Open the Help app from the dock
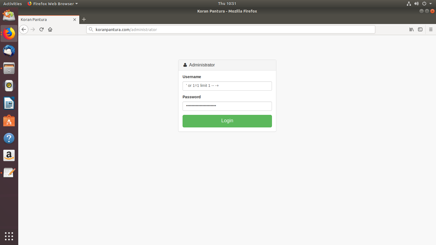This screenshot has width=436, height=245. (9, 138)
